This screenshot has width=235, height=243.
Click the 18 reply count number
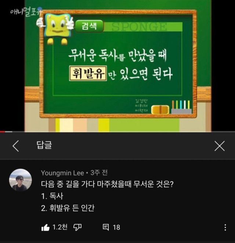click(x=116, y=227)
